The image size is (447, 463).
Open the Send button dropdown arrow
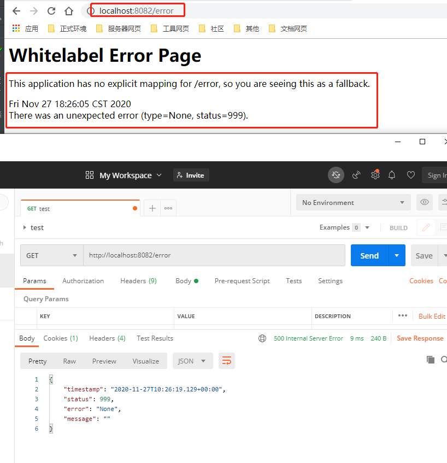coord(397,255)
